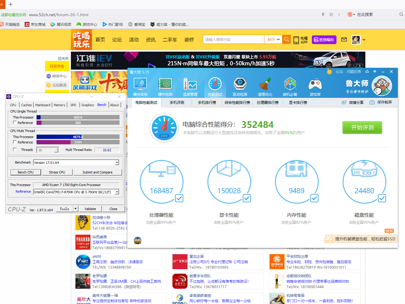Screen dimensions: 405x304
Task: Click the orange search magnifier button
Action: pyautogui.click(x=287, y=39)
